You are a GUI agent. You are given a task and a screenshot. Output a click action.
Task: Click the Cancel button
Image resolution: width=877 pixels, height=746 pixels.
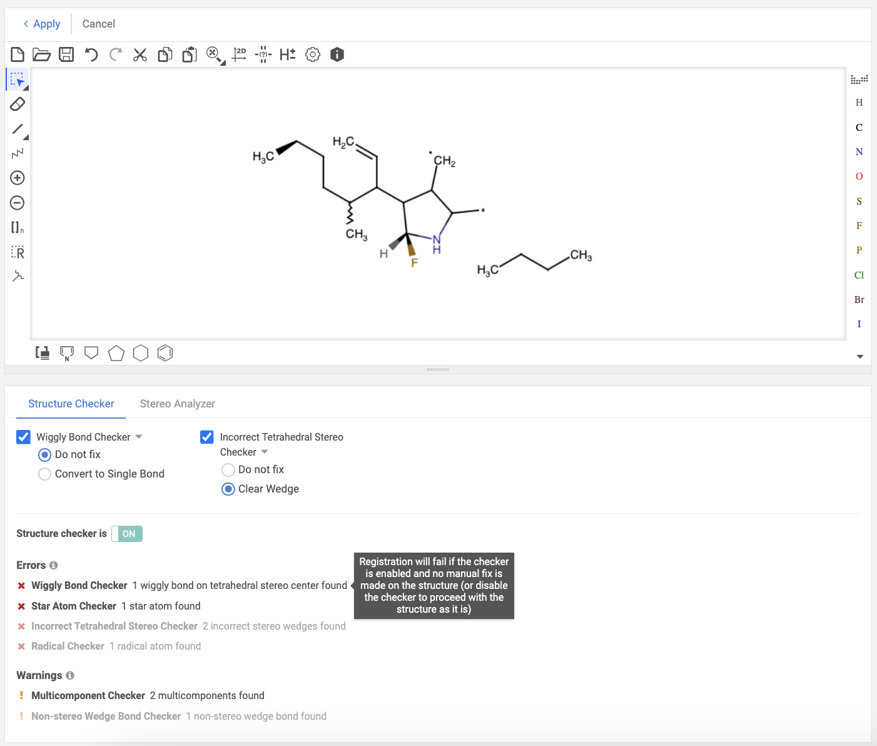99,24
